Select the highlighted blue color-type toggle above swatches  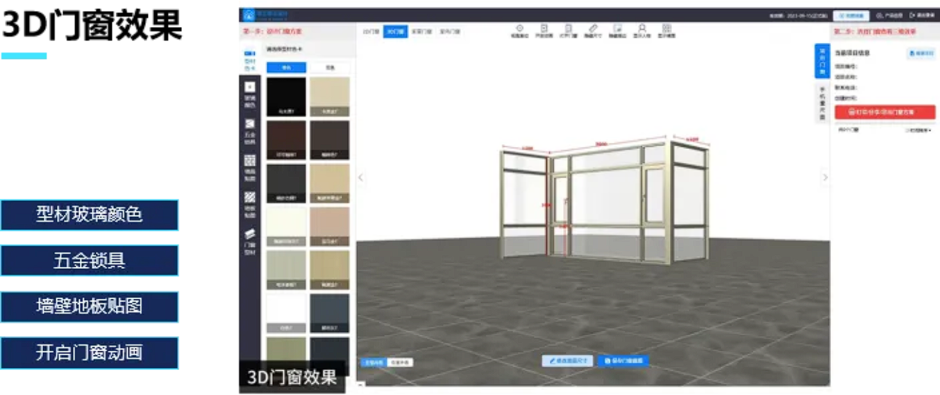pyautogui.click(x=286, y=68)
